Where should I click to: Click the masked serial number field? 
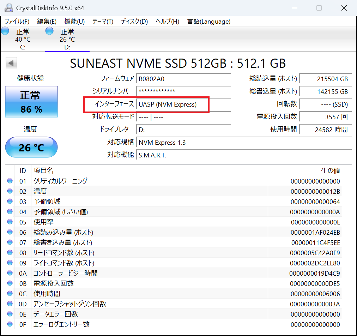pos(183,91)
